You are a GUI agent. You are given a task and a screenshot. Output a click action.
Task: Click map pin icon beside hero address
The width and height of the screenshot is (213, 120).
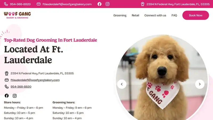6,73
